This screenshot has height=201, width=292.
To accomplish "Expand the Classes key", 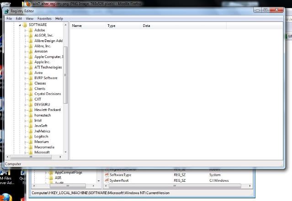I will click(x=26, y=84).
